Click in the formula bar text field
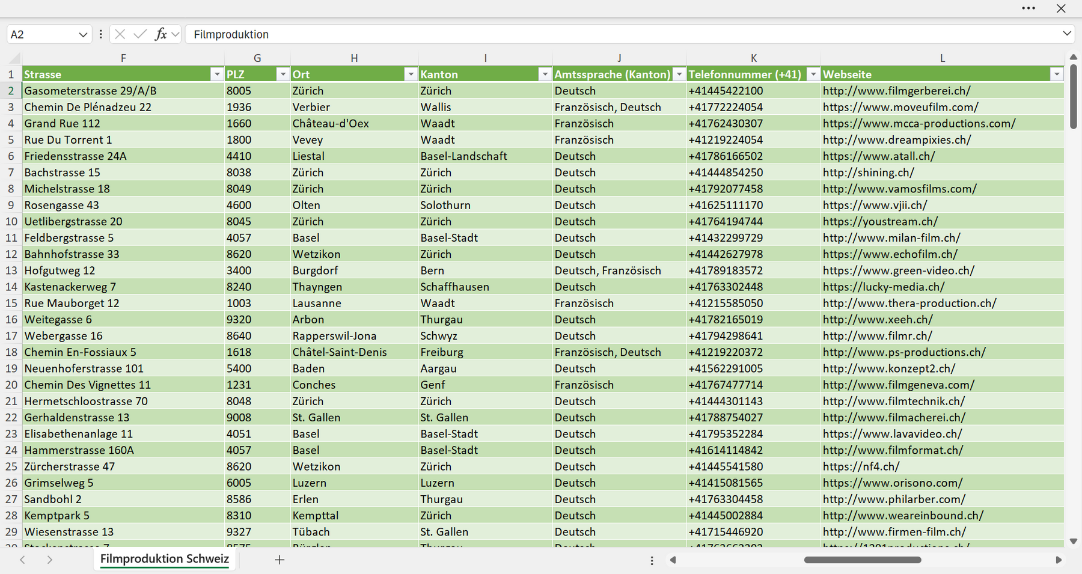 tap(622, 34)
